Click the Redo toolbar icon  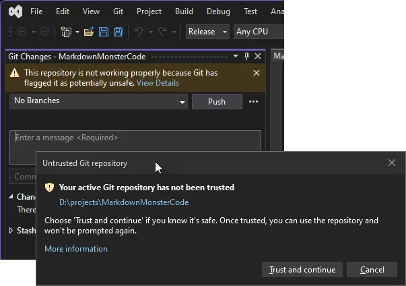pos(162,32)
